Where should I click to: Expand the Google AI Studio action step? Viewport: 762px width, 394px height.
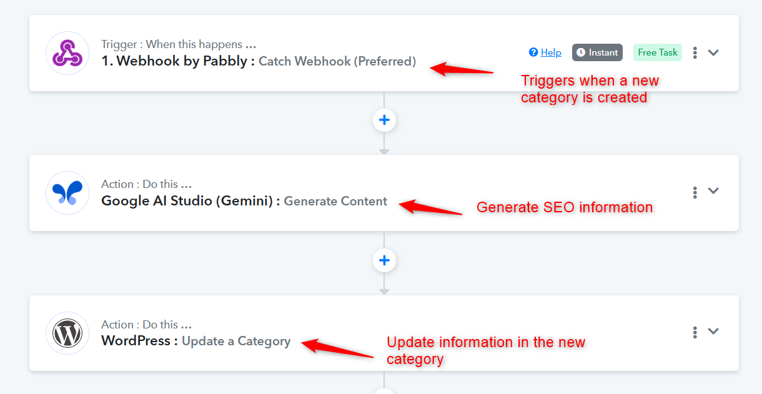pos(713,191)
